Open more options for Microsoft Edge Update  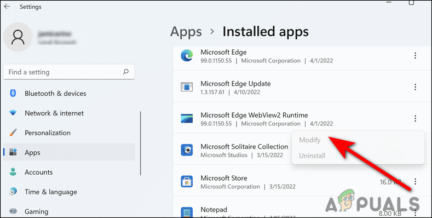click(x=415, y=87)
